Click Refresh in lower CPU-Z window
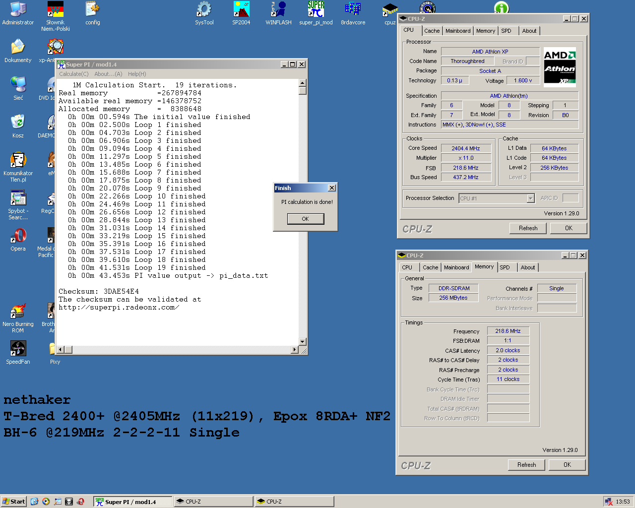Viewport: 635px width, 508px height. coord(527,465)
